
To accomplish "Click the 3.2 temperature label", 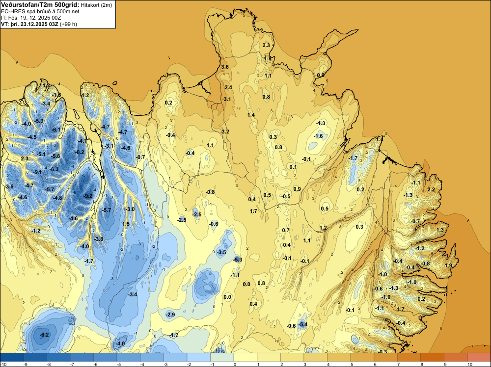I will (x=225, y=131).
